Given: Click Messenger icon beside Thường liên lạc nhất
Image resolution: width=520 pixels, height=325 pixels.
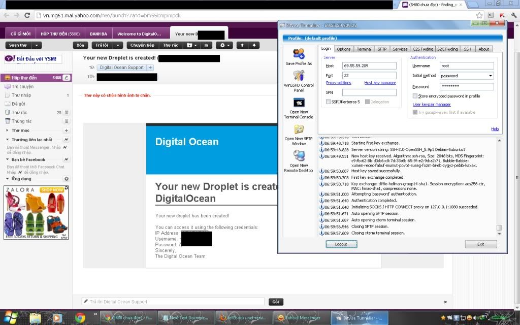Looking at the screenshot, I should [x=67, y=140].
